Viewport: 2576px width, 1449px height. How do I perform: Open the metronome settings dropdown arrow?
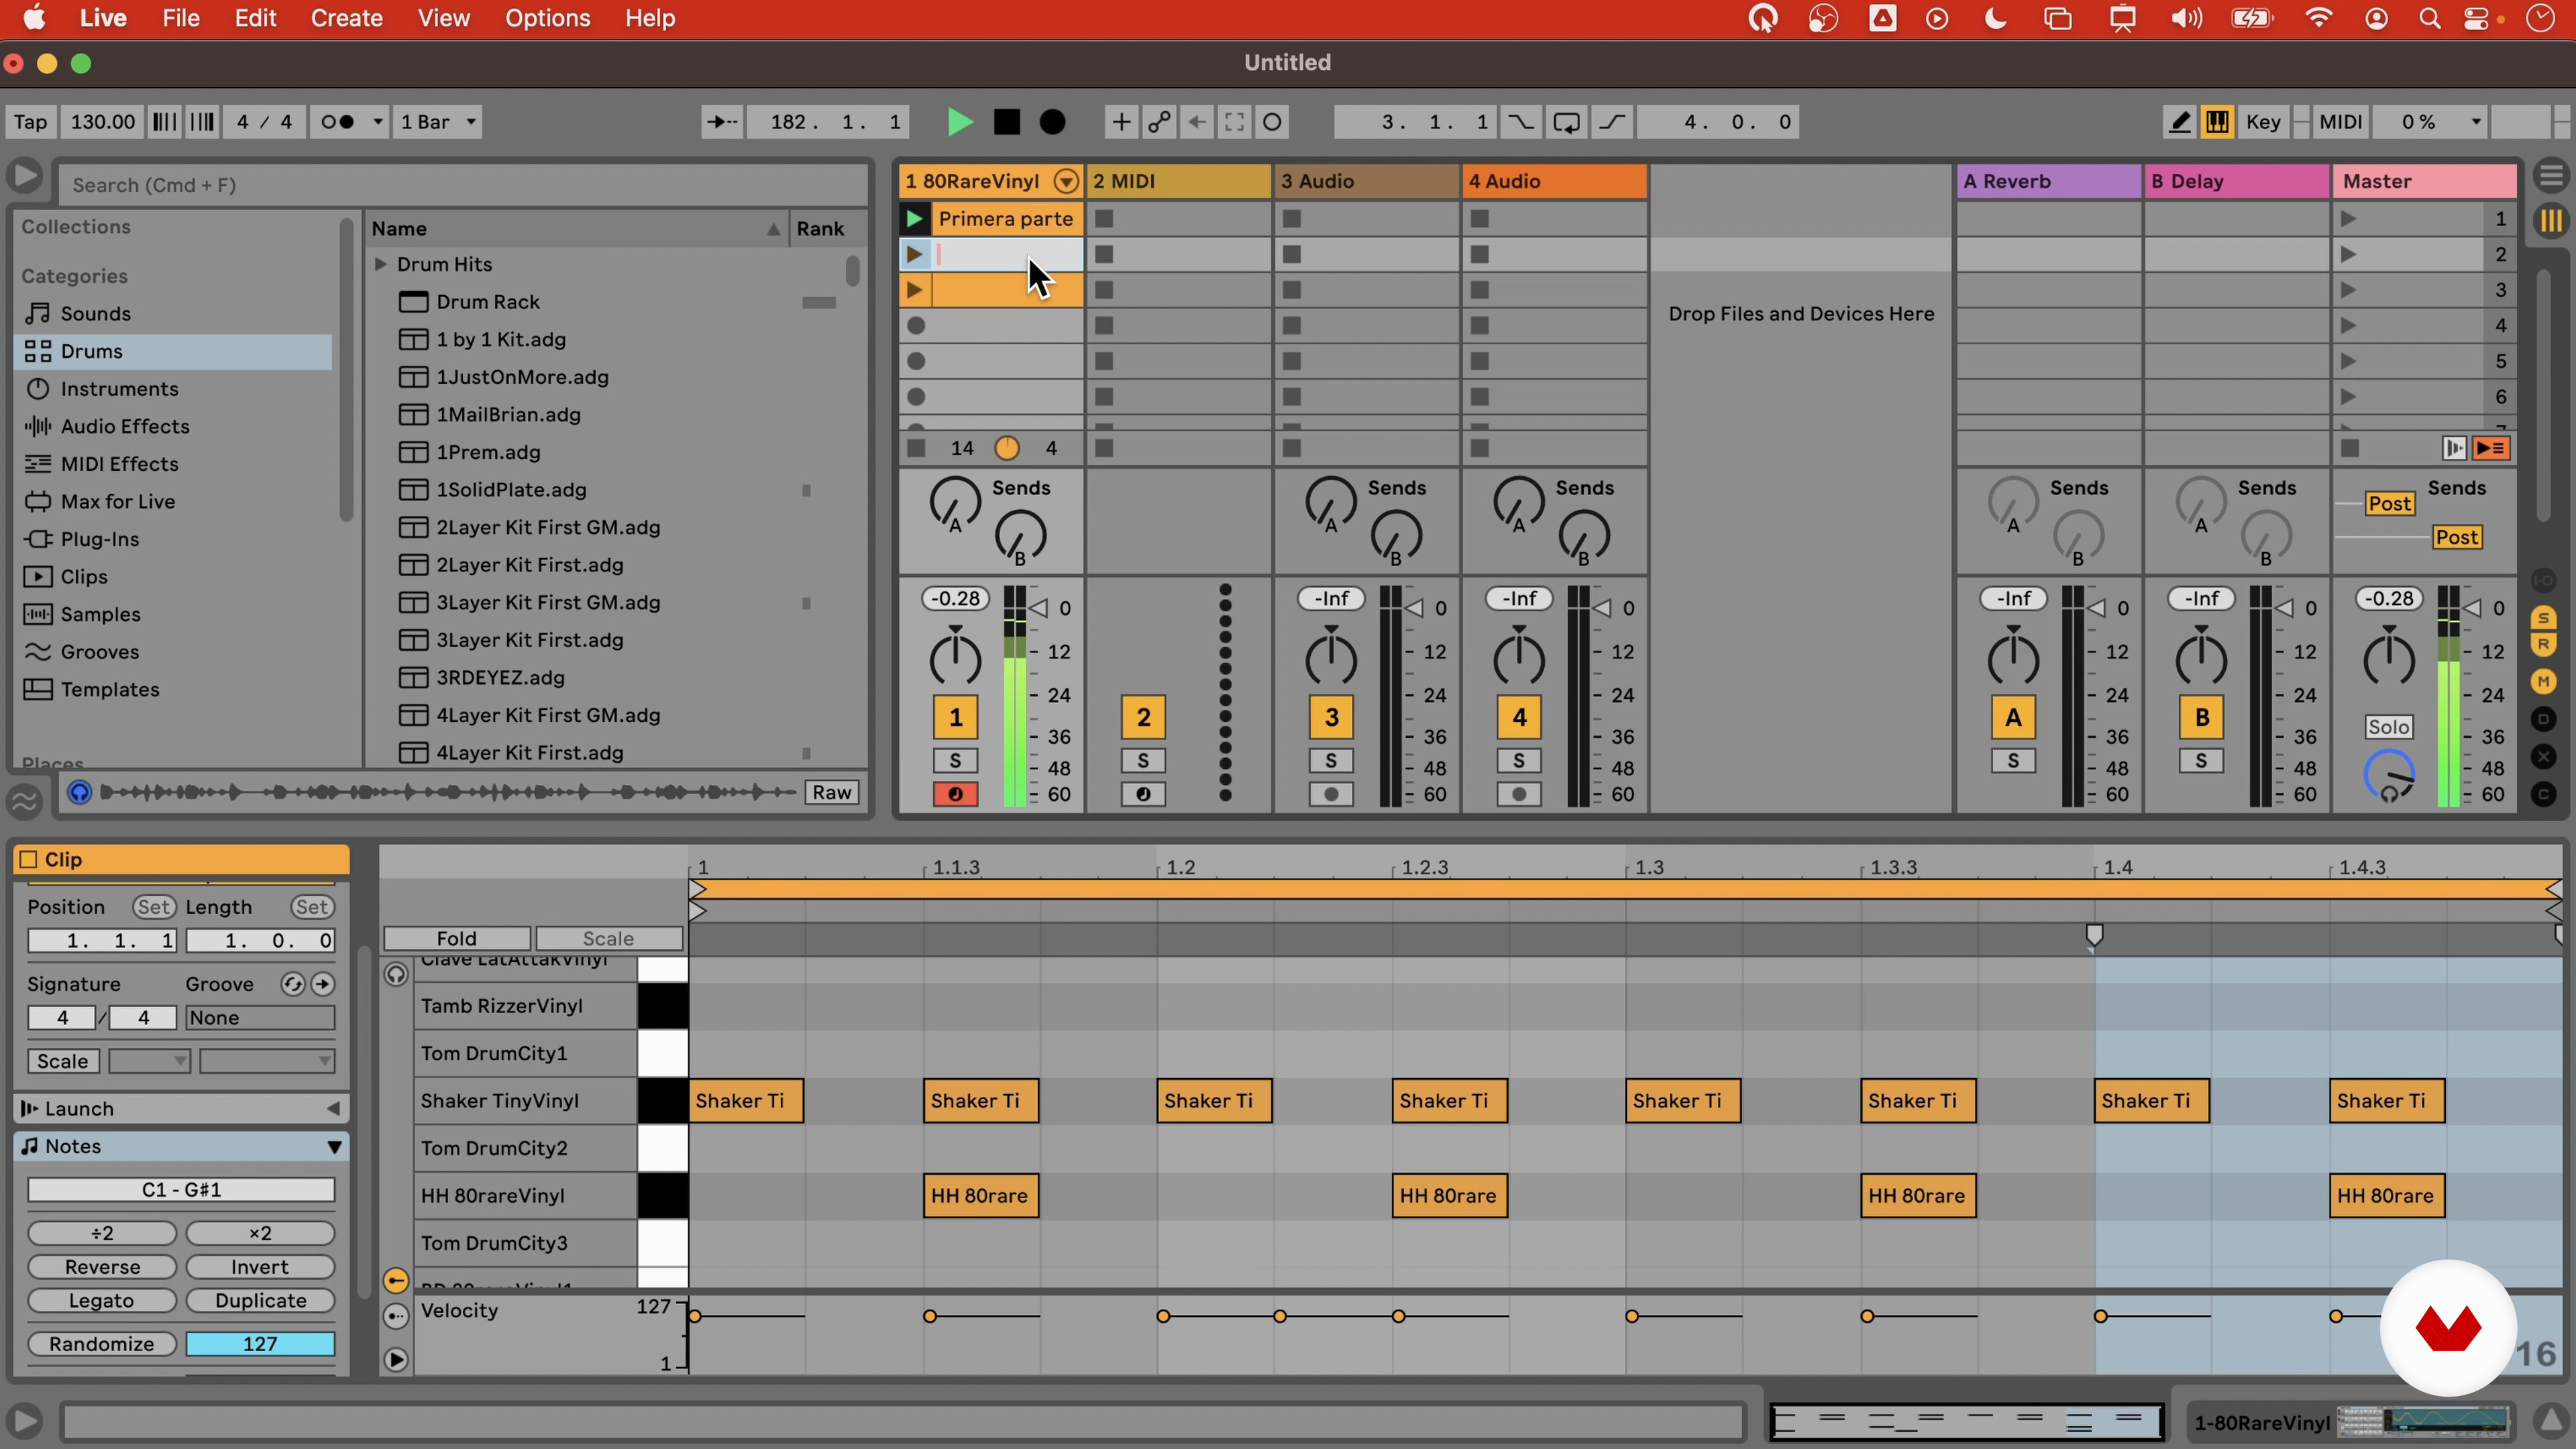pyautogui.click(x=378, y=122)
